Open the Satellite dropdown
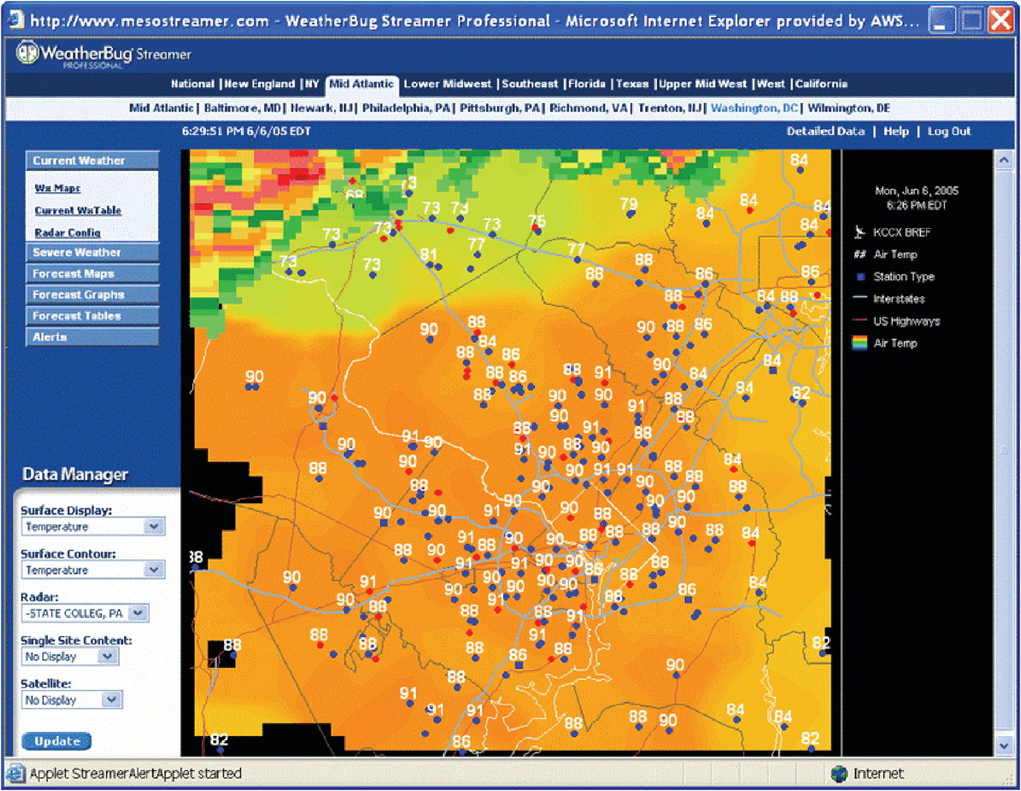This screenshot has width=1021, height=791. click(112, 700)
